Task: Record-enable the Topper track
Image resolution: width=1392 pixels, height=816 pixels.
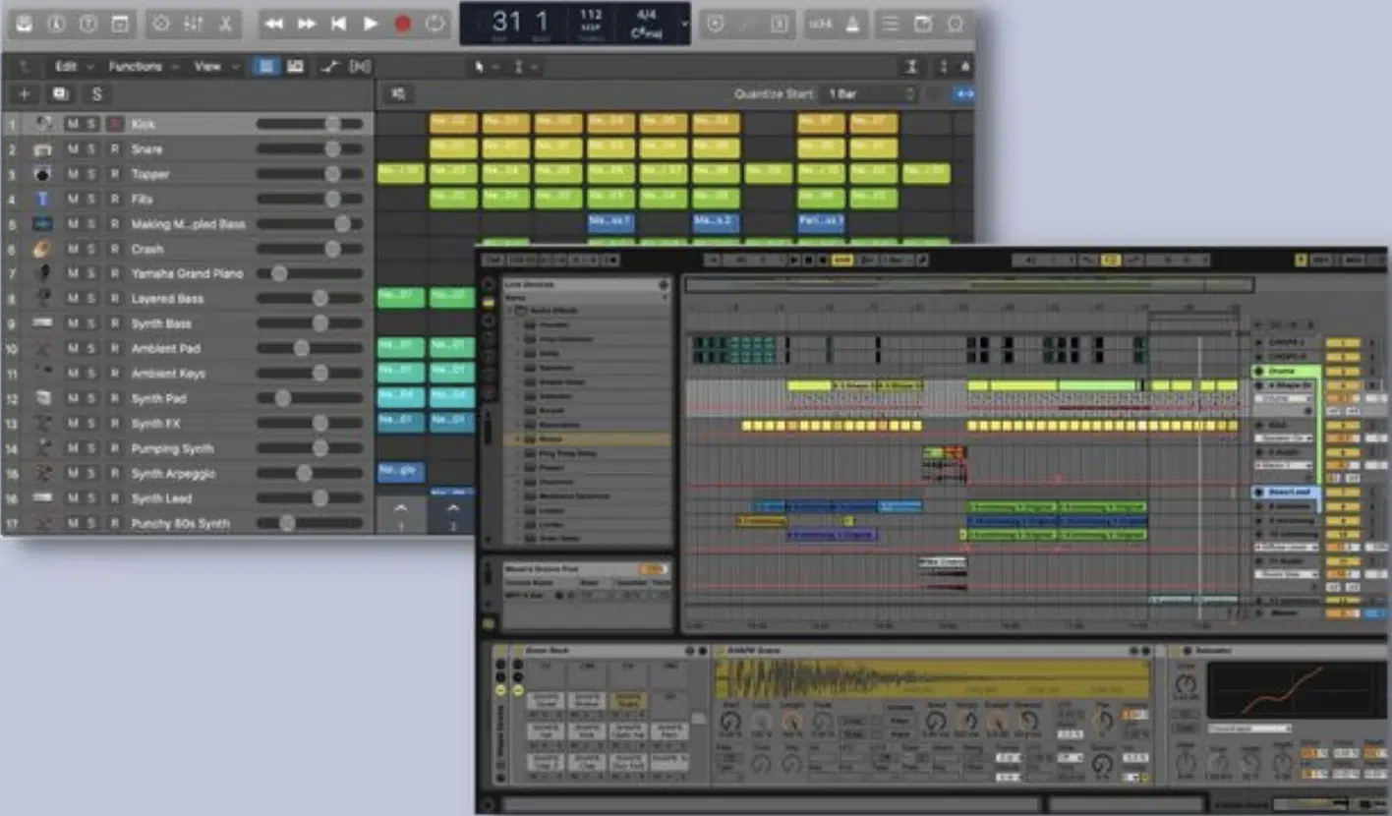Action: tap(115, 174)
